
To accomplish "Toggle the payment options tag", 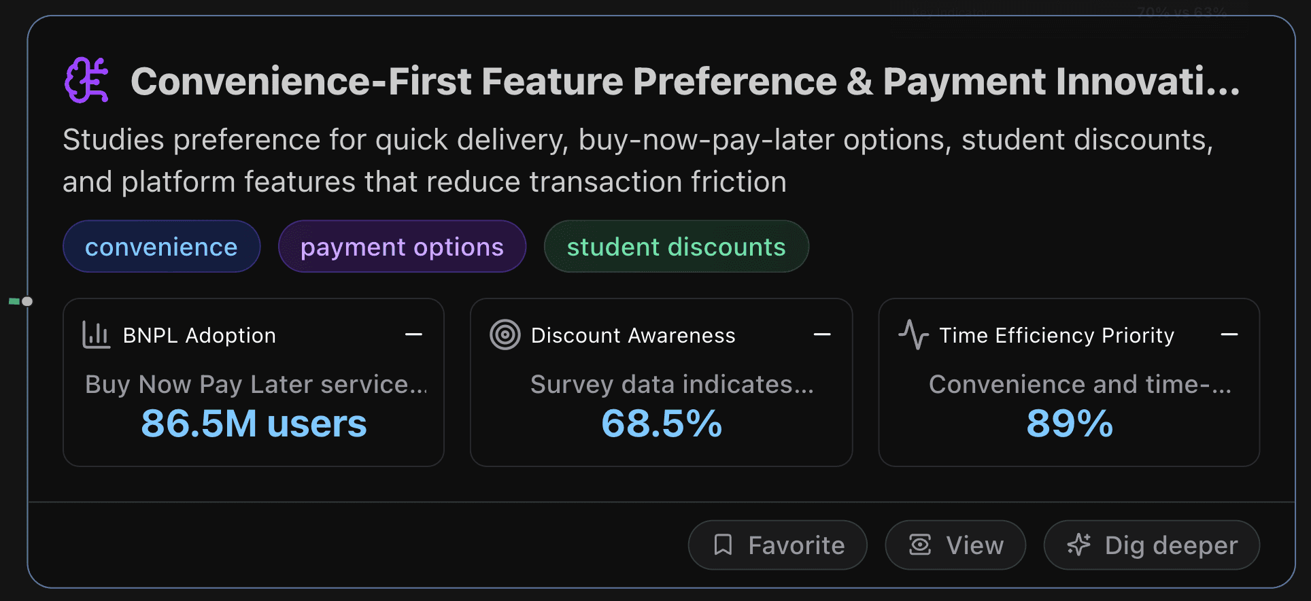I will click(x=401, y=247).
